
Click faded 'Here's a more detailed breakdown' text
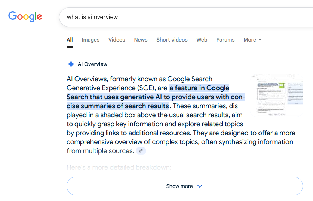pyautogui.click(x=119, y=167)
